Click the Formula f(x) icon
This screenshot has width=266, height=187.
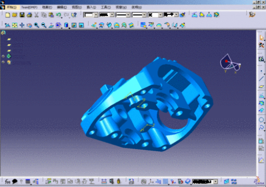7,181
